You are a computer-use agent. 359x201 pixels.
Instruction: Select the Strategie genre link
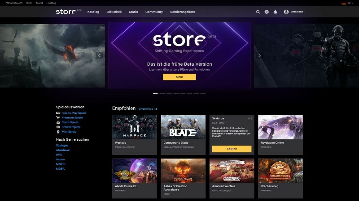click(62, 145)
